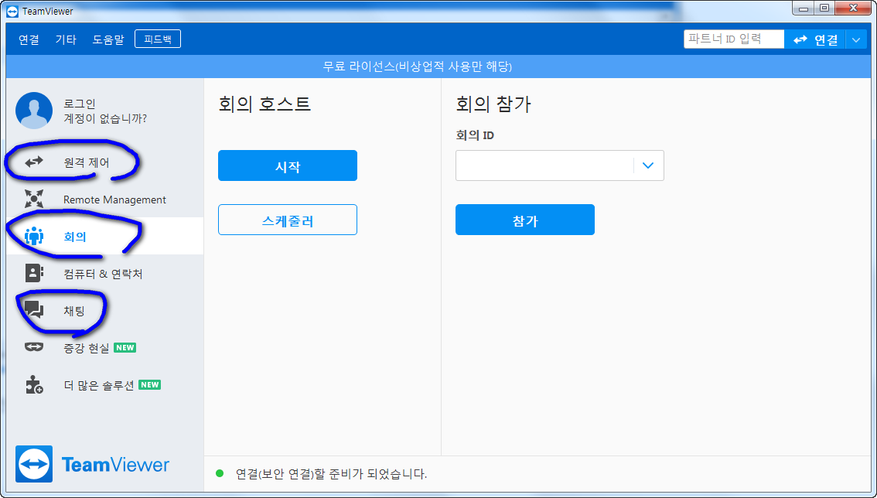Image resolution: width=877 pixels, height=498 pixels.
Task: Click the TeamViewer title bar app icon
Action: pyautogui.click(x=12, y=11)
